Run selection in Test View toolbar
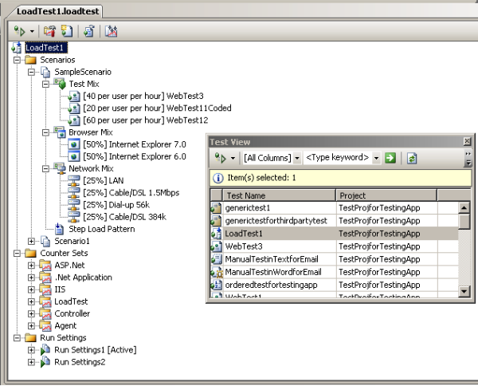 221,158
